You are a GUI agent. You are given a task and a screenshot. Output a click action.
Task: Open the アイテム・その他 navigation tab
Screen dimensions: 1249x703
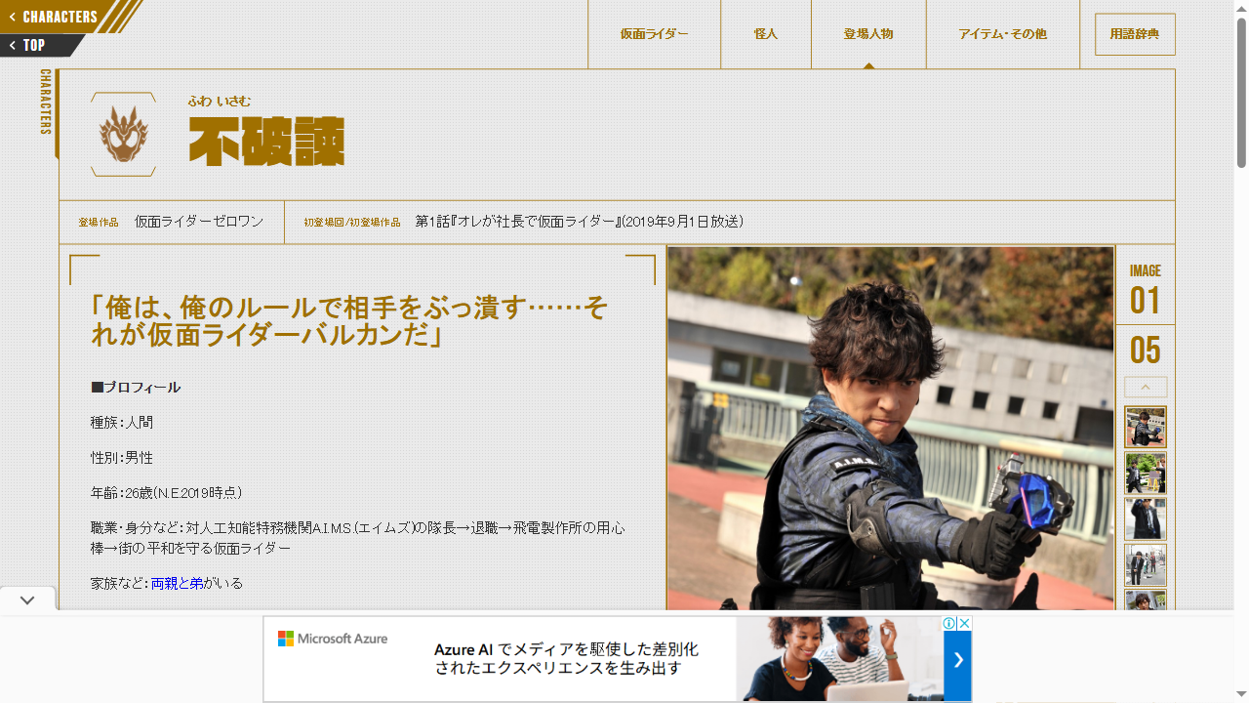pyautogui.click(x=1002, y=34)
